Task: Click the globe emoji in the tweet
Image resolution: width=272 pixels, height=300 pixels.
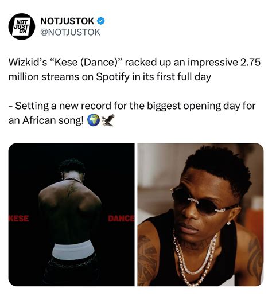Action: (94, 120)
